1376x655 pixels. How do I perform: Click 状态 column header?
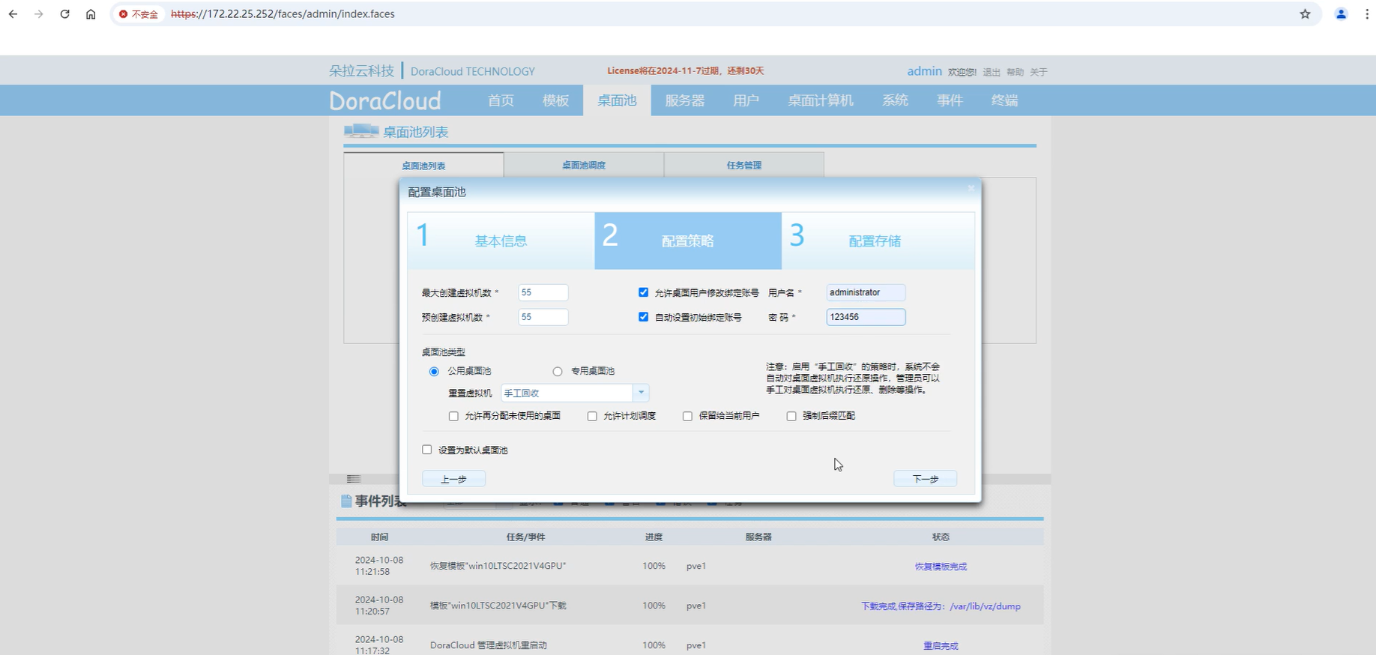click(941, 537)
